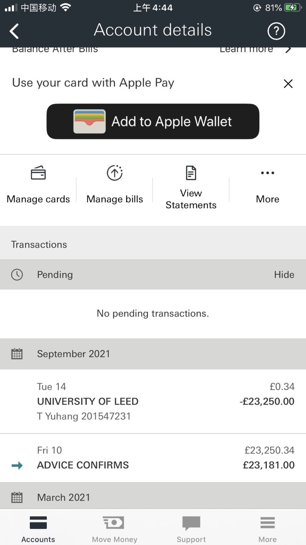Dismiss the Apple Pay banner
The image size is (306, 545).
288,83
